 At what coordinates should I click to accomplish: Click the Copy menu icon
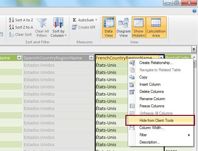click(x=132, y=77)
